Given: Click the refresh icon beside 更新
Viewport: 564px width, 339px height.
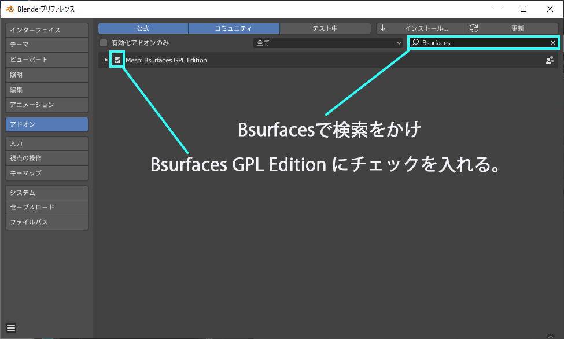Looking at the screenshot, I should [474, 27].
